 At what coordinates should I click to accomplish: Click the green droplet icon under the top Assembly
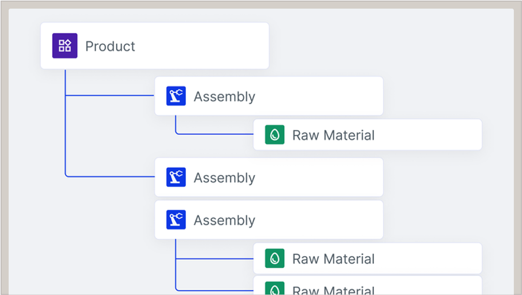point(275,135)
